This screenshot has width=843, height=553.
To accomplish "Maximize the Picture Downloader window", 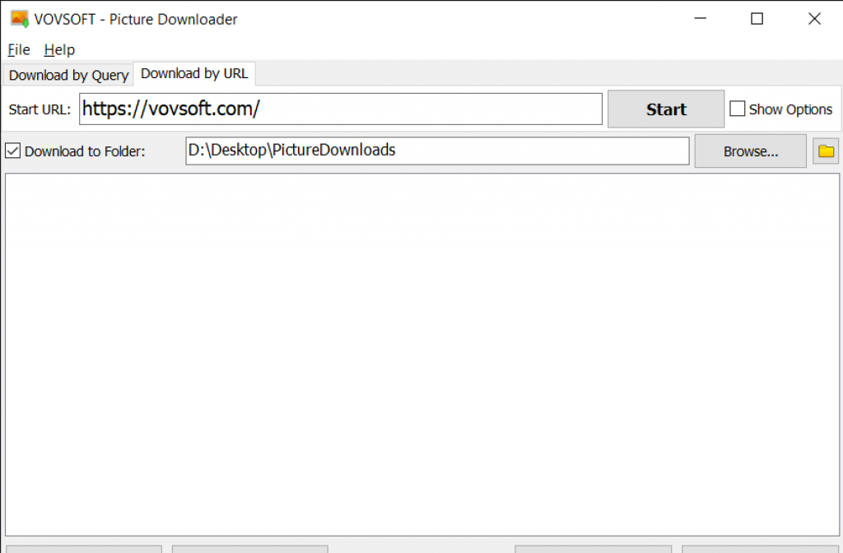I will tap(757, 19).
